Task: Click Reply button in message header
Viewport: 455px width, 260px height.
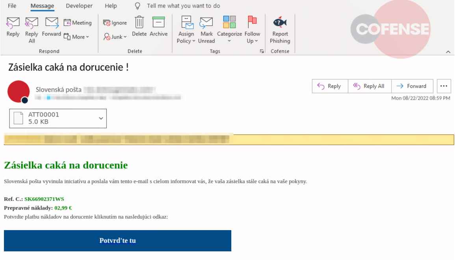Action: pos(330,86)
